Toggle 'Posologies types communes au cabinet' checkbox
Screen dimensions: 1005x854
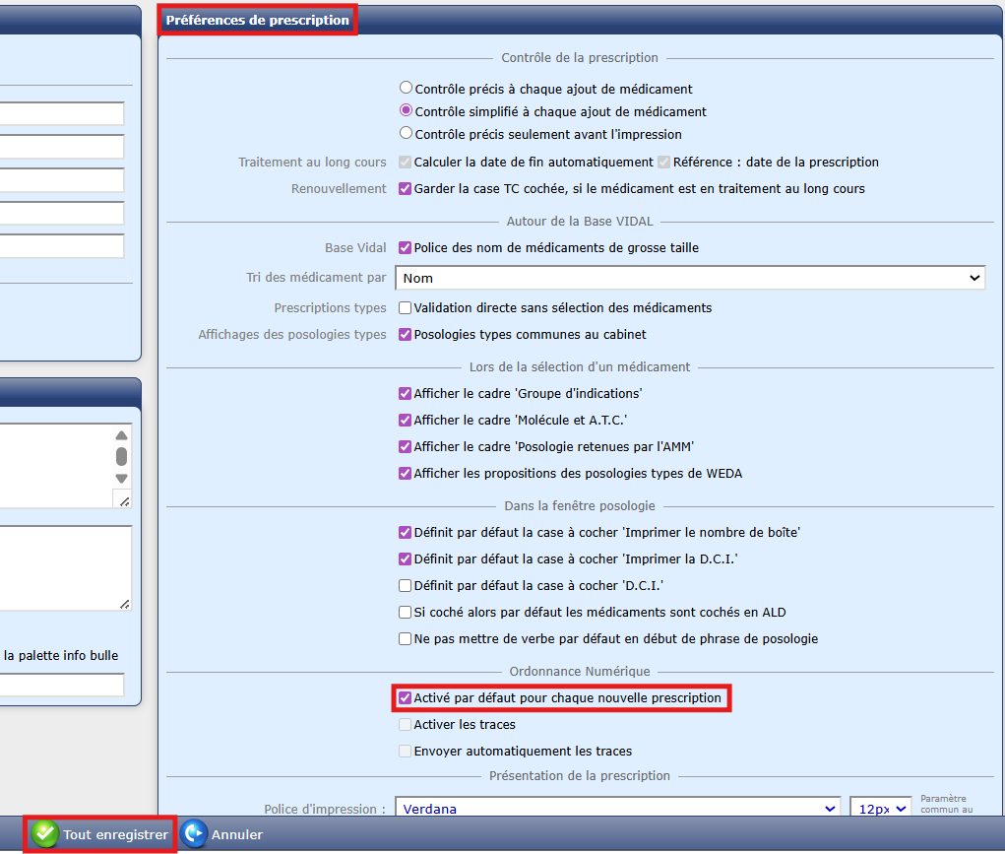pyautogui.click(x=405, y=334)
